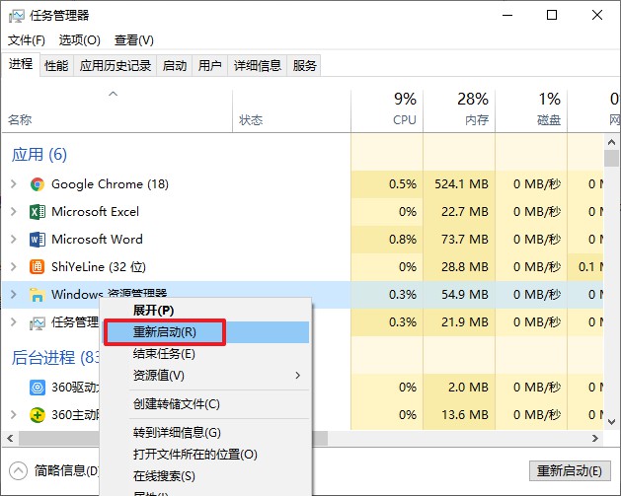Expand the Microsoft Excel process group
Screen dimensions: 621x496
coord(14,212)
